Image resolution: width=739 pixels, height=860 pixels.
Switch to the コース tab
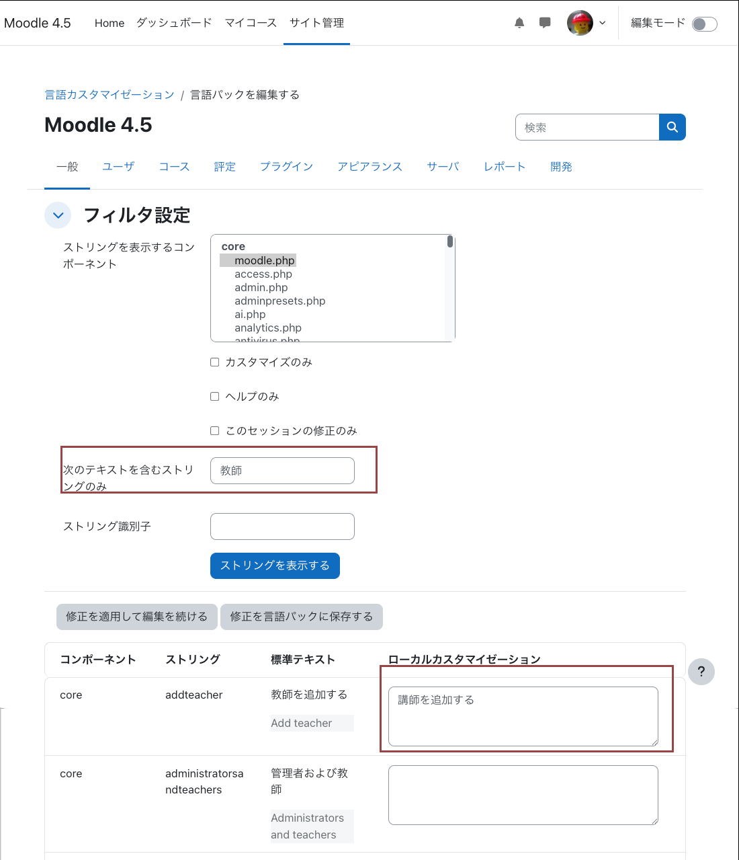tap(174, 167)
